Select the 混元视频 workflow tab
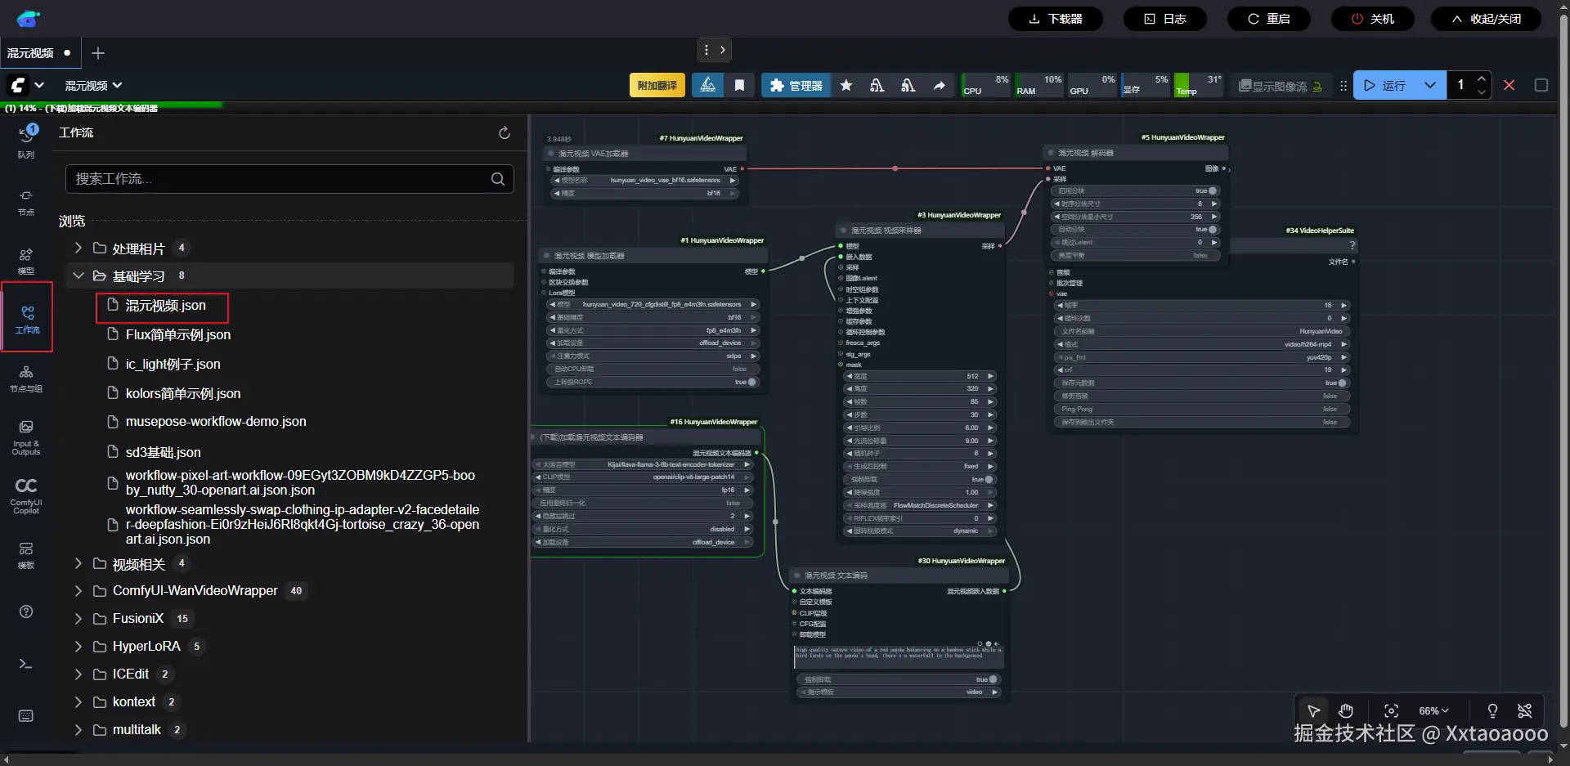Image resolution: width=1570 pixels, height=766 pixels. (39, 53)
